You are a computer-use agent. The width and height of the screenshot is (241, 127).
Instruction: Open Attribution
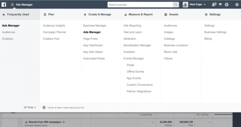point(130,39)
